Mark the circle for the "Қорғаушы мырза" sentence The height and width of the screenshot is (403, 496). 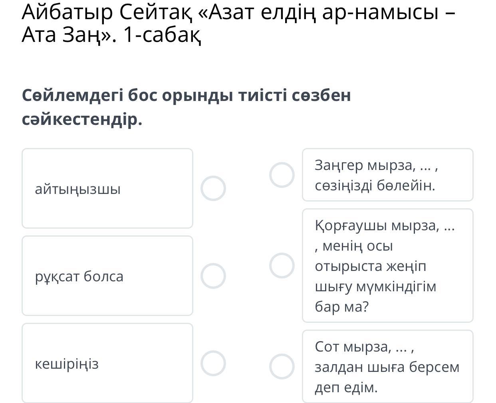(x=282, y=265)
